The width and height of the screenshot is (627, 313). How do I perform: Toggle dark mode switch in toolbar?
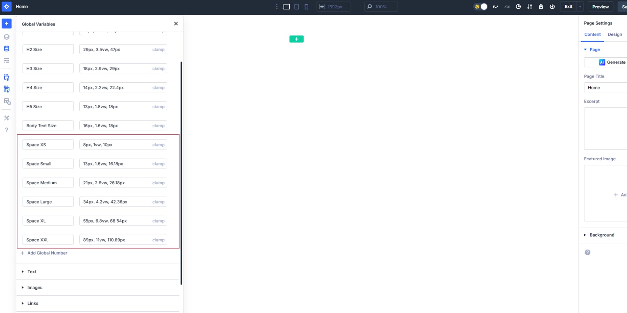click(x=480, y=6)
